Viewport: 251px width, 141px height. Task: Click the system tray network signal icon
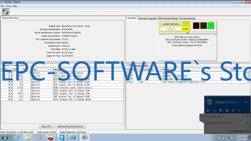coord(228,138)
